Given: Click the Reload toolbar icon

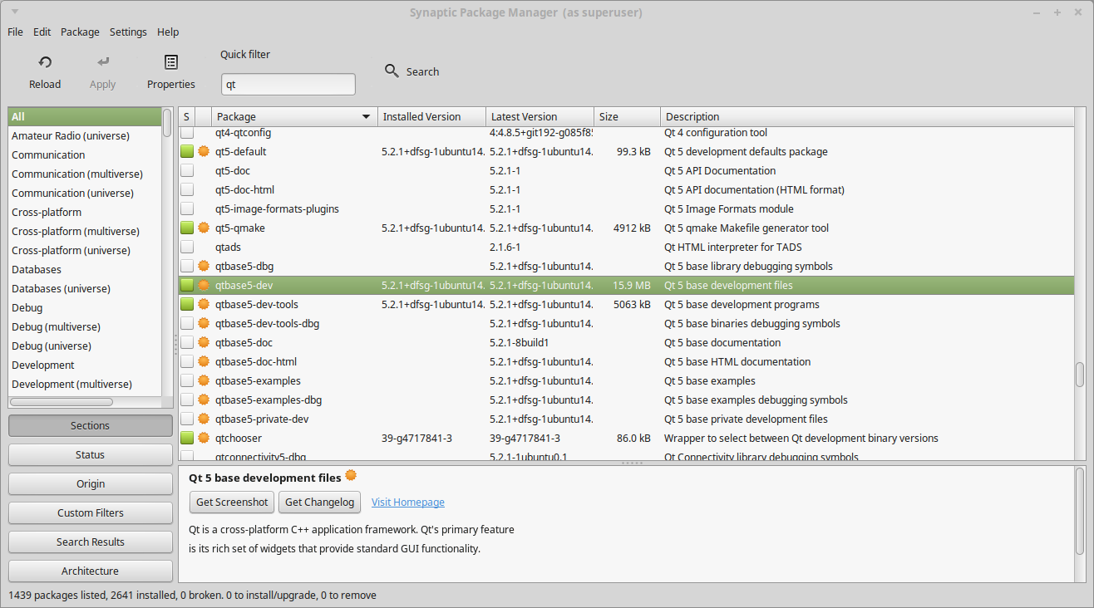Looking at the screenshot, I should (45, 62).
